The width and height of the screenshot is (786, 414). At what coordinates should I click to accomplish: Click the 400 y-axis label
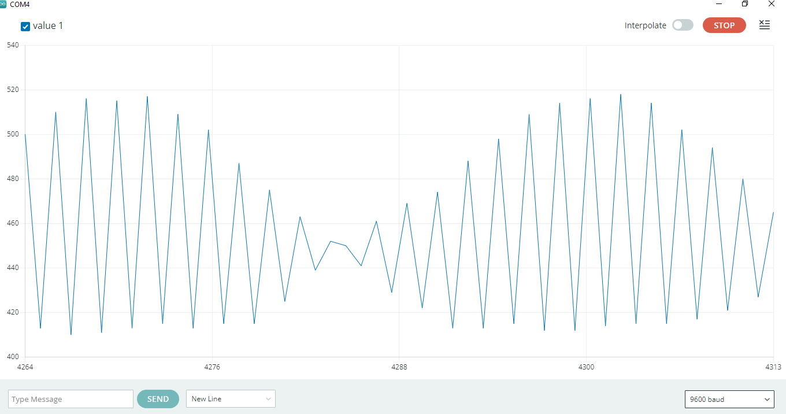[13, 357]
